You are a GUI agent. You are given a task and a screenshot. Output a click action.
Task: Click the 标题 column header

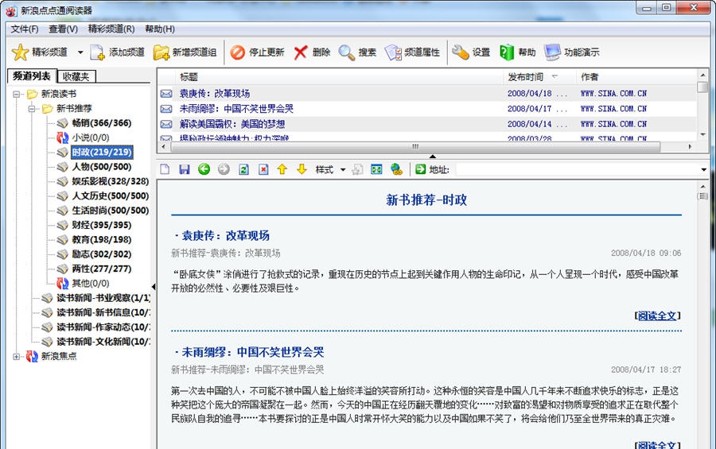[339, 77]
